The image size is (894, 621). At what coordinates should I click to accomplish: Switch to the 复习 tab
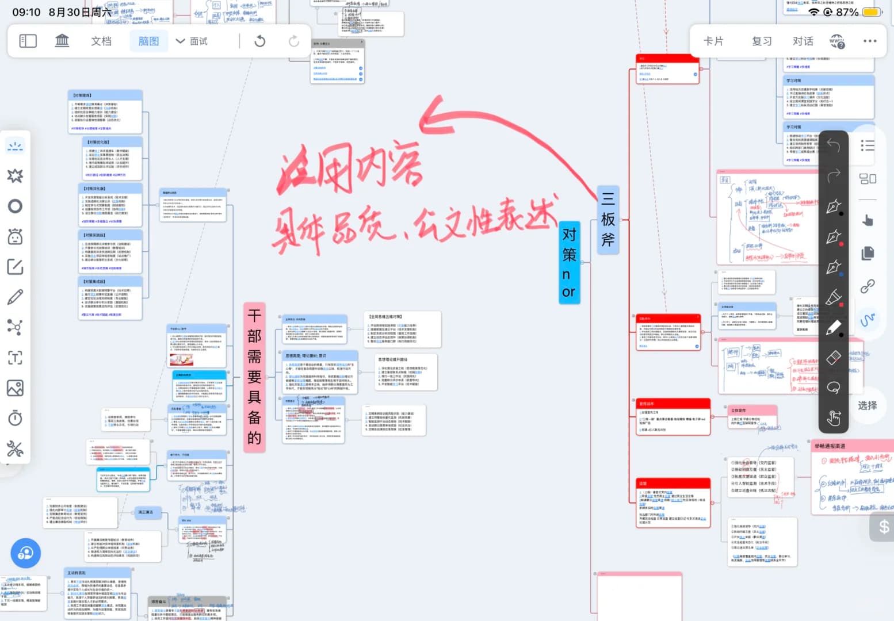pos(762,41)
